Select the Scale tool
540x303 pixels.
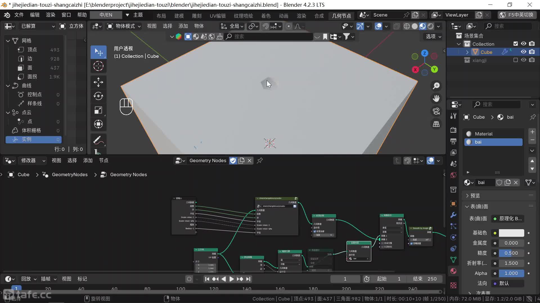point(98,110)
